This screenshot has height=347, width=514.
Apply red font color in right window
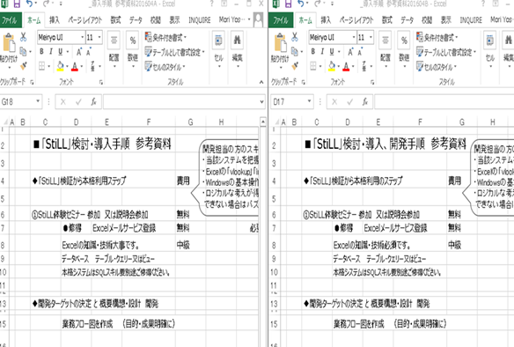tap(346, 66)
